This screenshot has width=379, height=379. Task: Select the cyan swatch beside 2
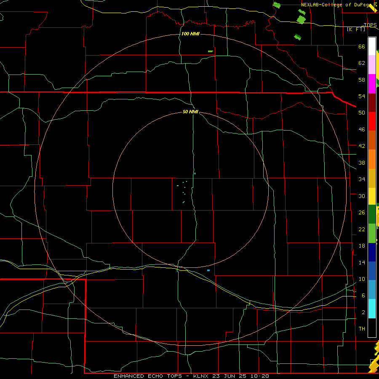(x=372, y=309)
